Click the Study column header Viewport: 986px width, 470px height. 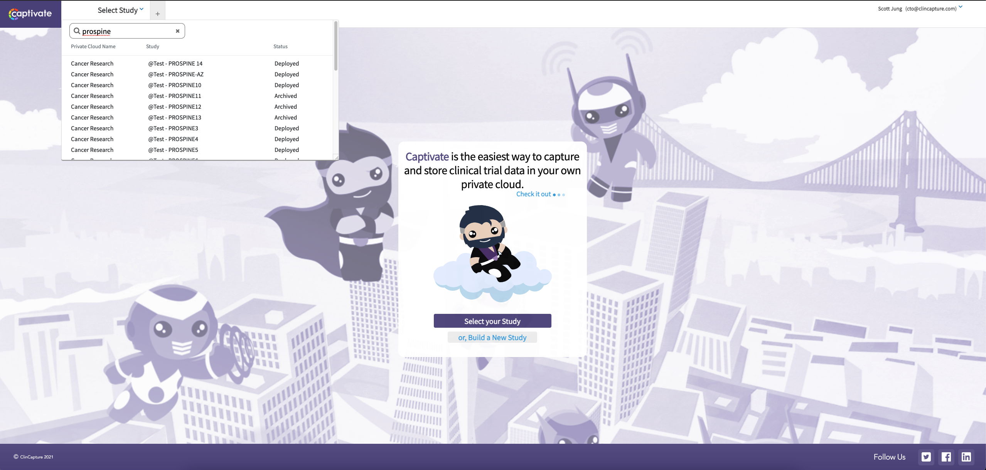pos(152,46)
